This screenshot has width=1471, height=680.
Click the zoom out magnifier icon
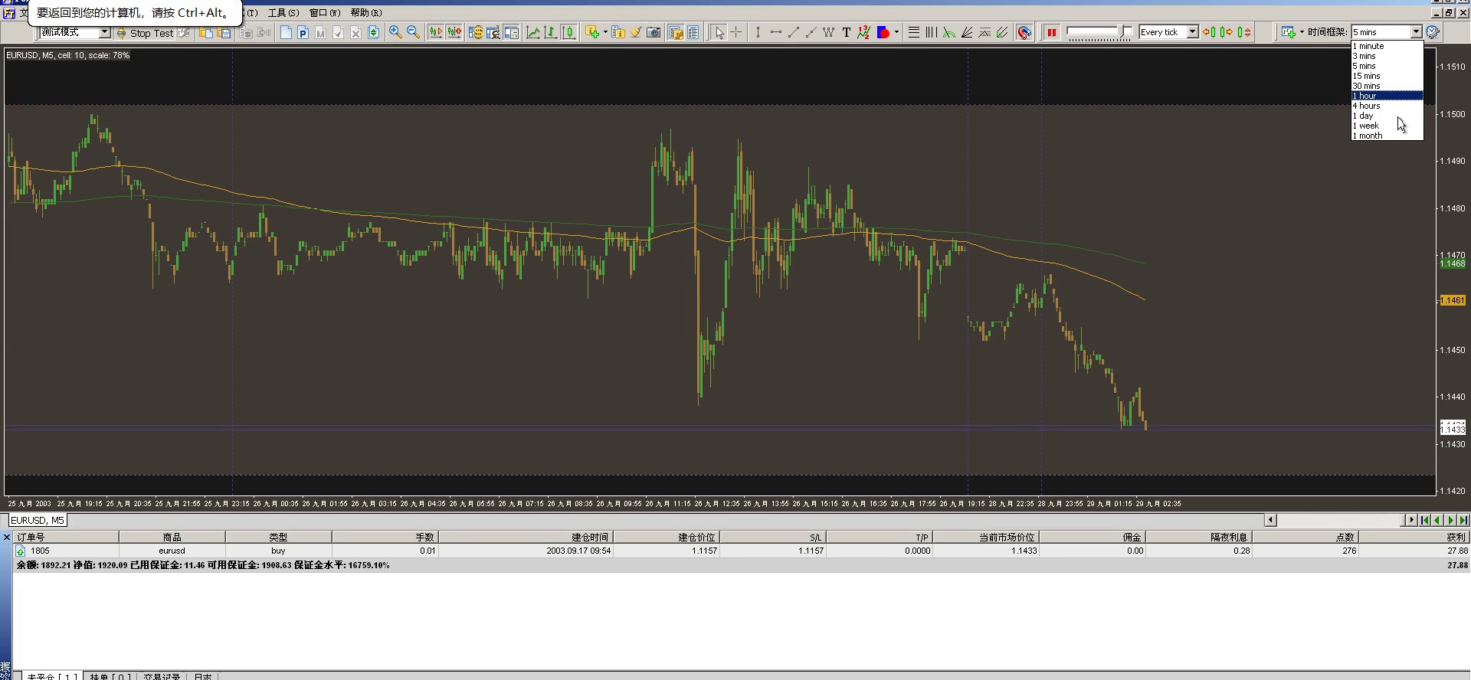pos(413,32)
